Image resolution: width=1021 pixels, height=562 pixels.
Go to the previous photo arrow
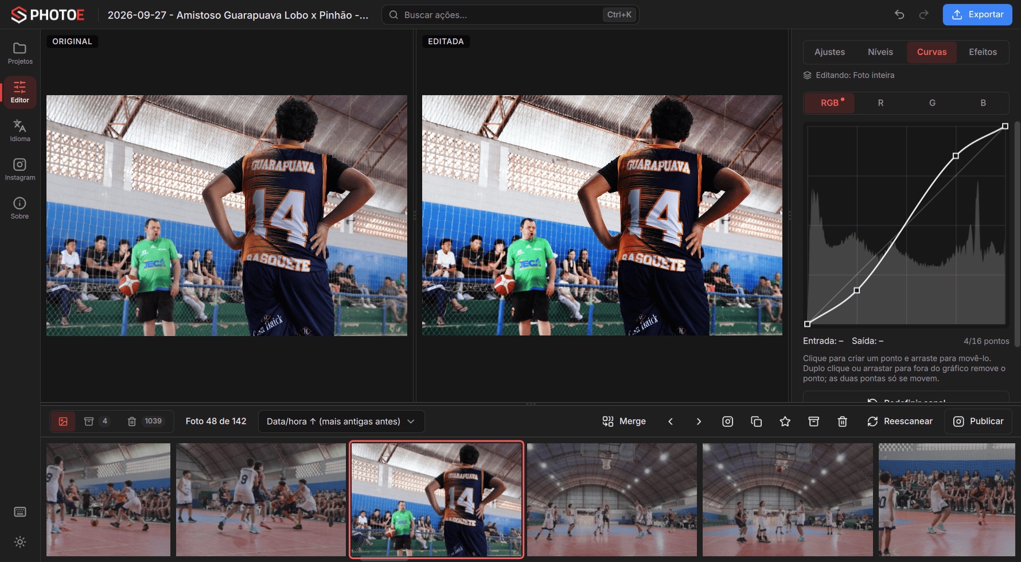coord(671,421)
